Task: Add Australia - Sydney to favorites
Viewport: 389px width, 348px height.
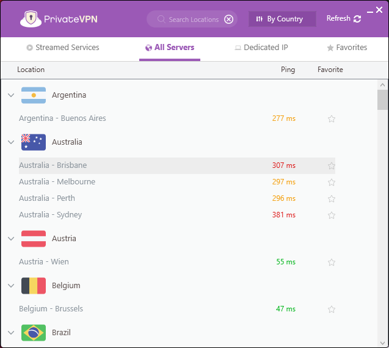Action: tap(332, 215)
